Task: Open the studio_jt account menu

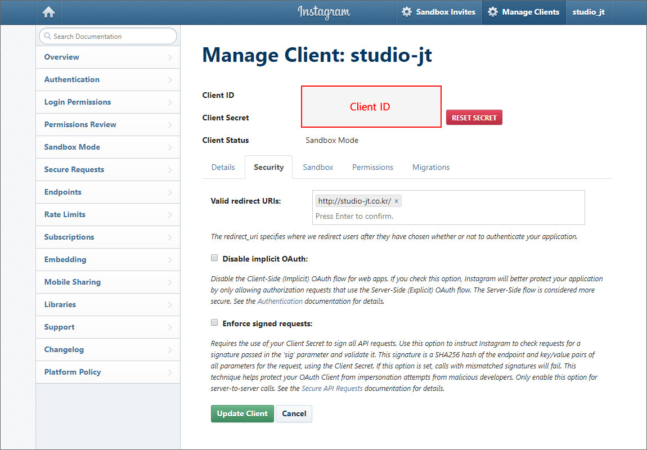Action: [x=588, y=12]
